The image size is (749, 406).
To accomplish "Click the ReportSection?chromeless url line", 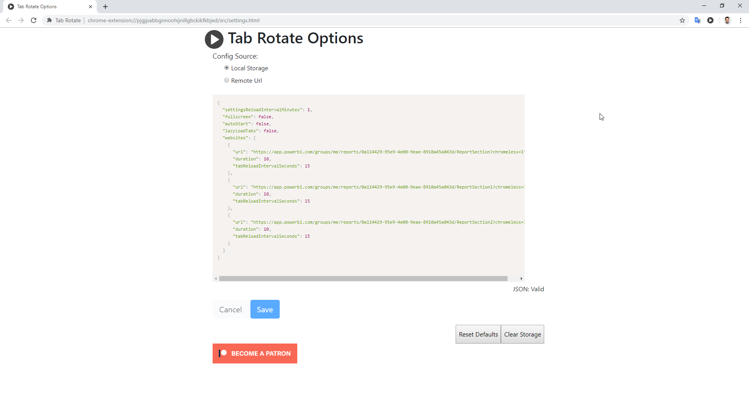I will [x=378, y=152].
